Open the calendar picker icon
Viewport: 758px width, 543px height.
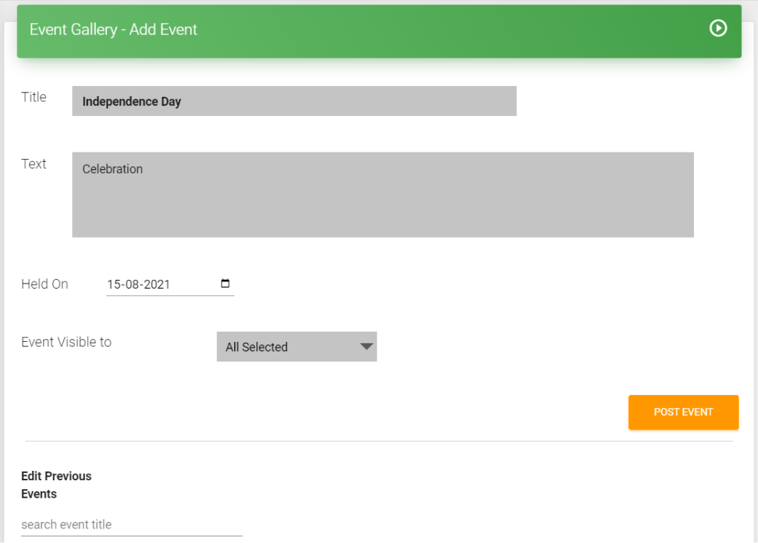(x=225, y=284)
